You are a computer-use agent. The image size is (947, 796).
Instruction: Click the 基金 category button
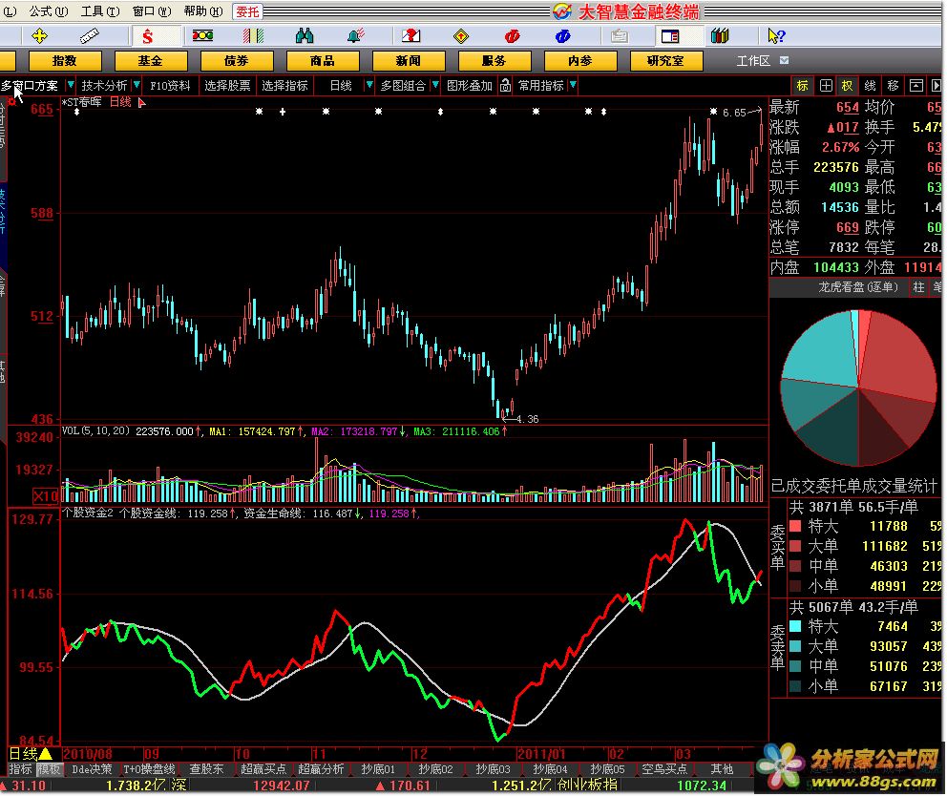tap(151, 60)
